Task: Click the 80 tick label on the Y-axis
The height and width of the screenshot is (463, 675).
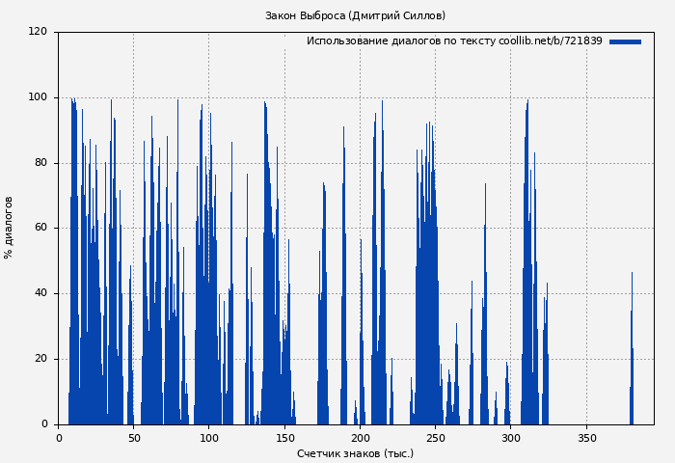Action: 40,163
